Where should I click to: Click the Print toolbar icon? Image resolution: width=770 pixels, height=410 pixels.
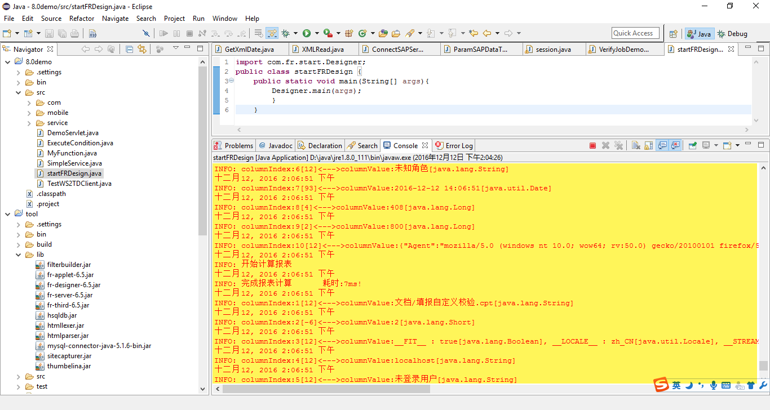tap(74, 33)
